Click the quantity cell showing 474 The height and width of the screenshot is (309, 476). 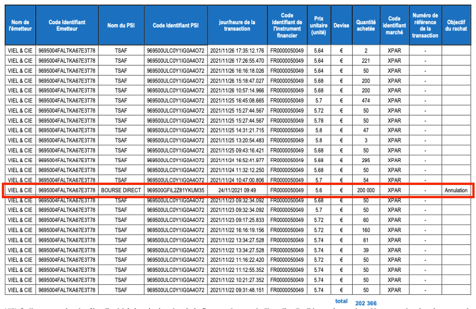coord(366,101)
